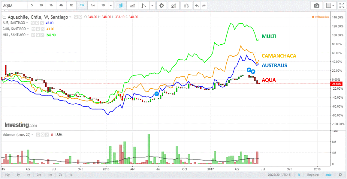Take a snapshot with the camera icon
347x179 pixels.
click(317, 5)
